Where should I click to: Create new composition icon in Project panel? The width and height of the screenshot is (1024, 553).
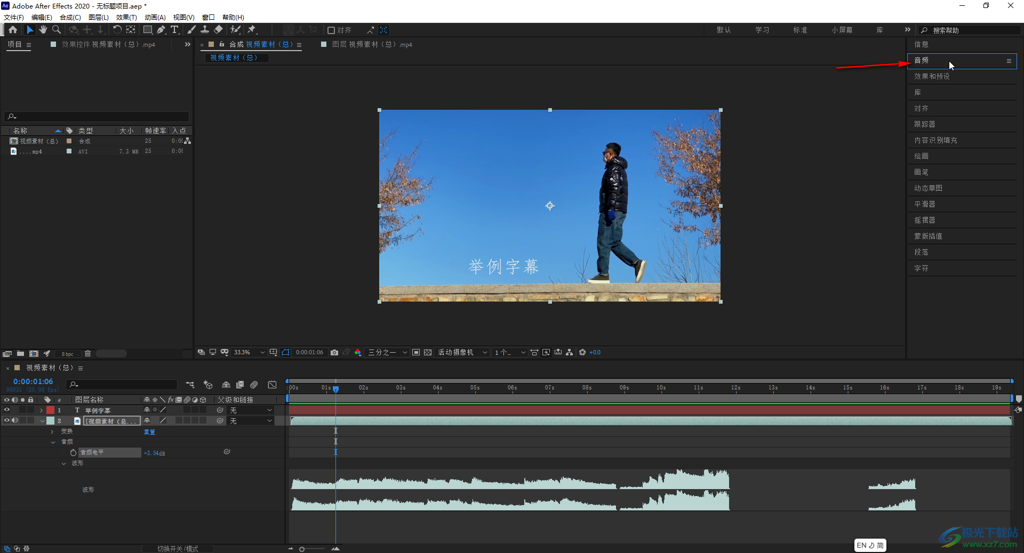34,354
